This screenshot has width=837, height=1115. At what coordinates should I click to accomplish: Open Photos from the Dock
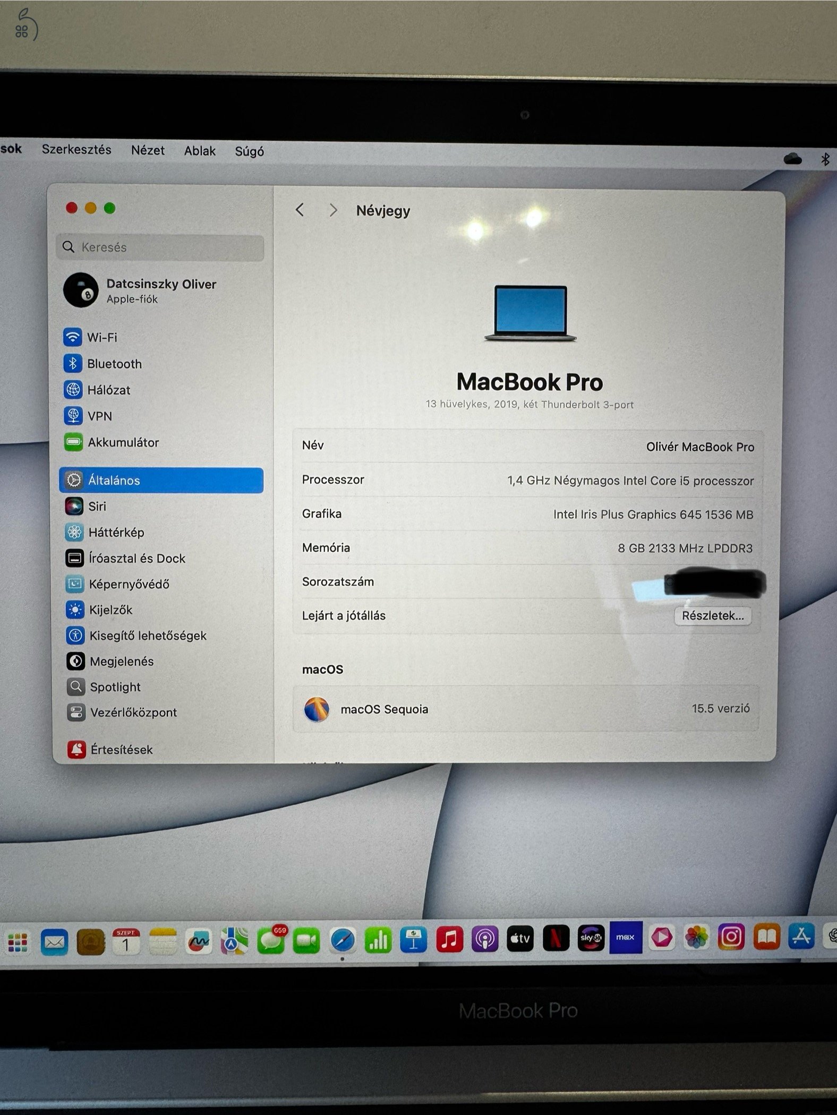tap(696, 937)
